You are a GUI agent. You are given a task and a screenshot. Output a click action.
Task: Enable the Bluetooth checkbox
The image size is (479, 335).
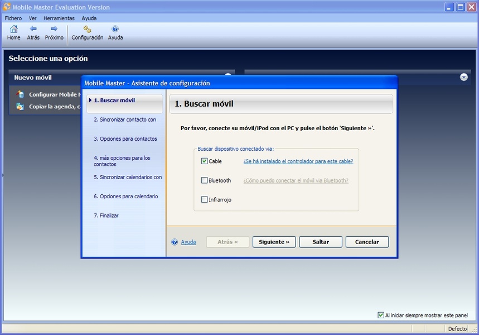click(x=205, y=180)
